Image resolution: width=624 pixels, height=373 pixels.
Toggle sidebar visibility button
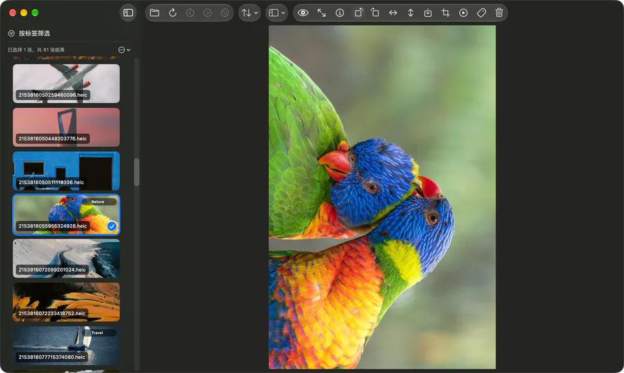[128, 13]
